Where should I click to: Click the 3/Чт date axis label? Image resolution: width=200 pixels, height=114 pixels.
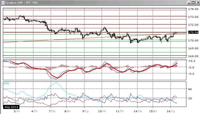pos(17,111)
